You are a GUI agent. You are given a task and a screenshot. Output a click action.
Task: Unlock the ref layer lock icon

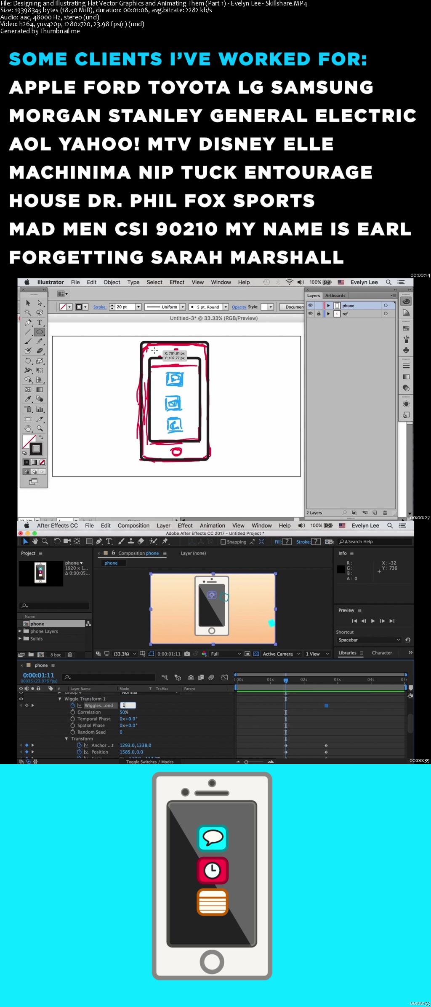click(319, 314)
